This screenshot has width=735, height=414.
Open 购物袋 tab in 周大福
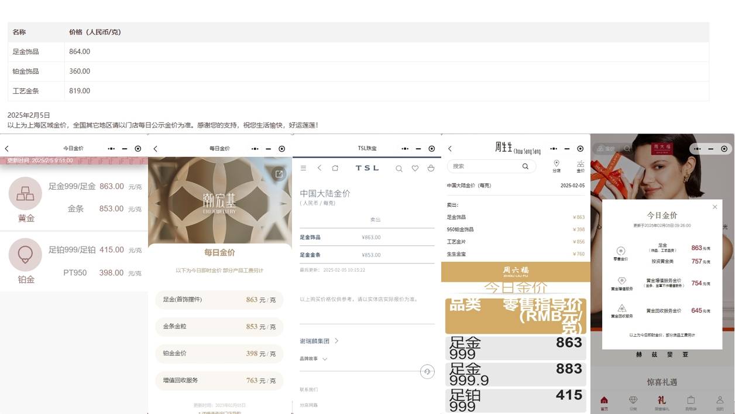(691, 402)
